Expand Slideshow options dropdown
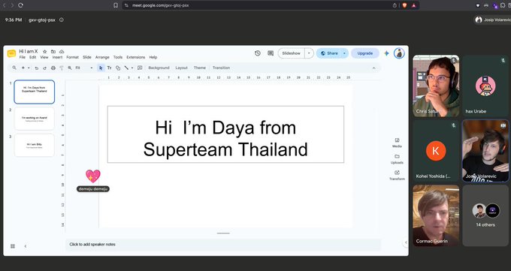This screenshot has height=271, width=511. [309, 53]
